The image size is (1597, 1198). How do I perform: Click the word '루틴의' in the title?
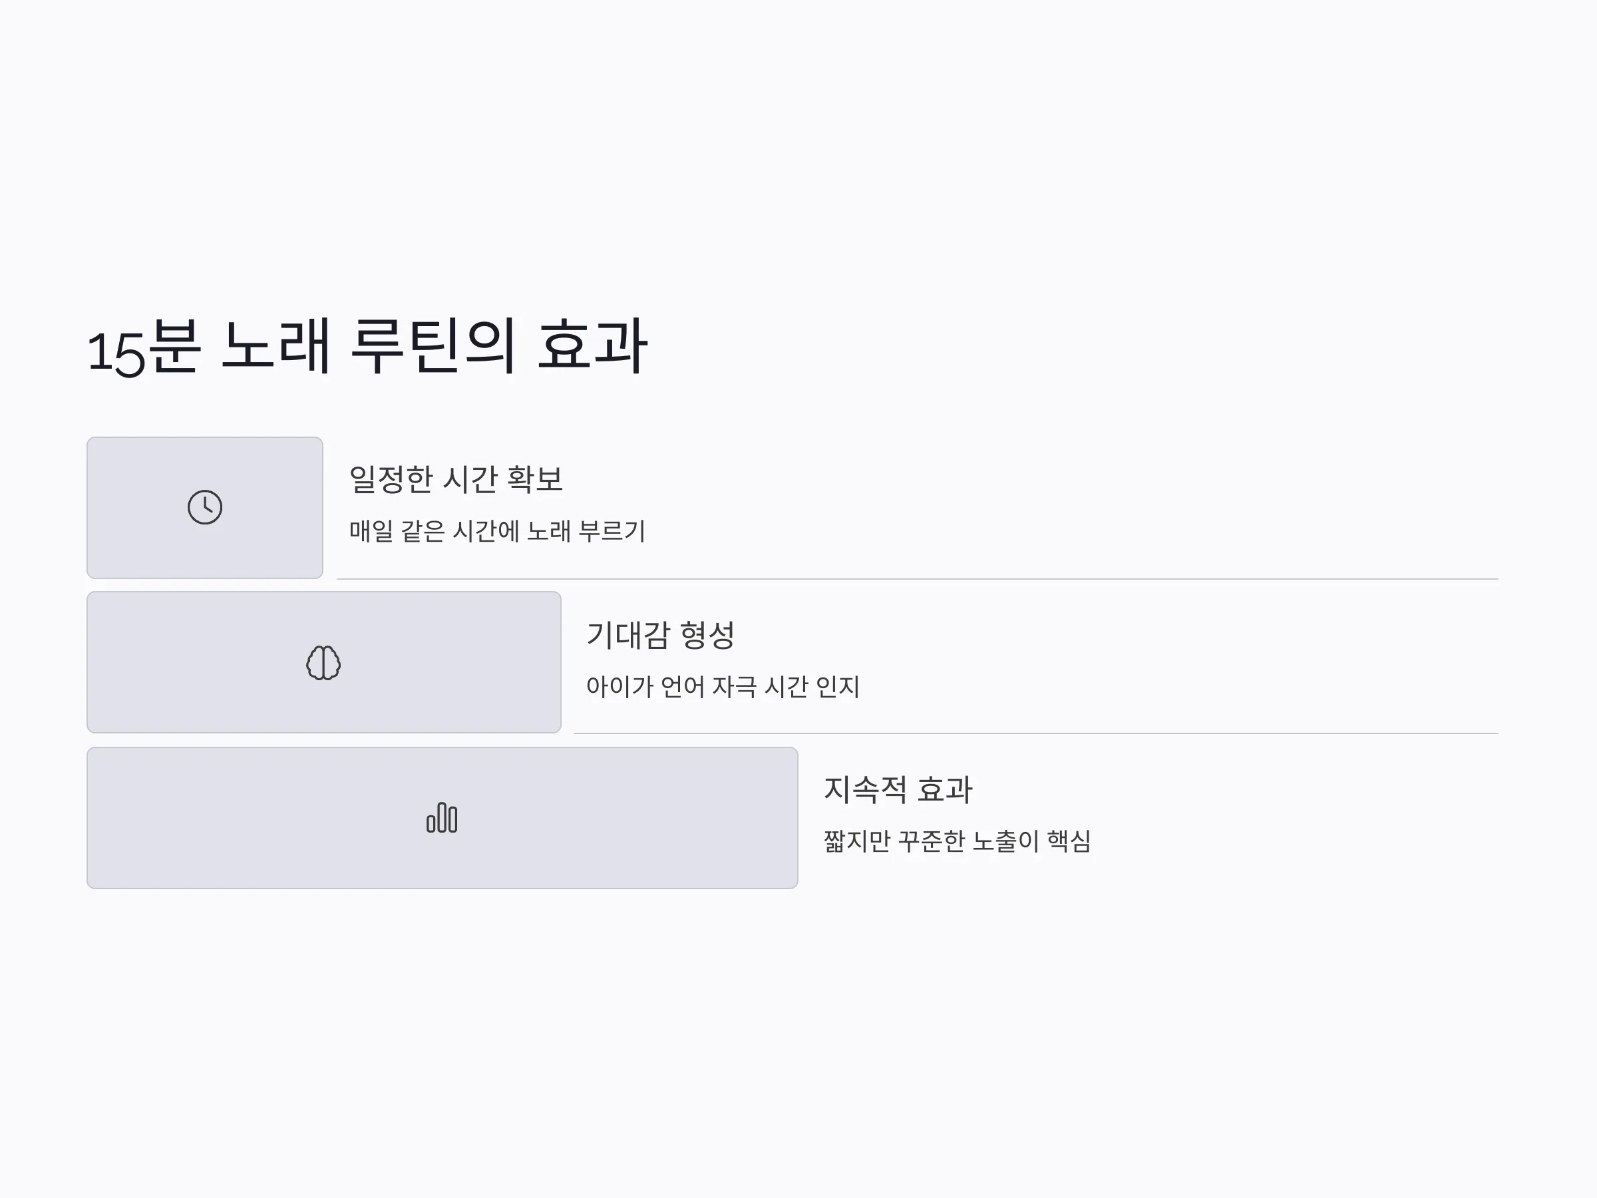click(x=433, y=347)
